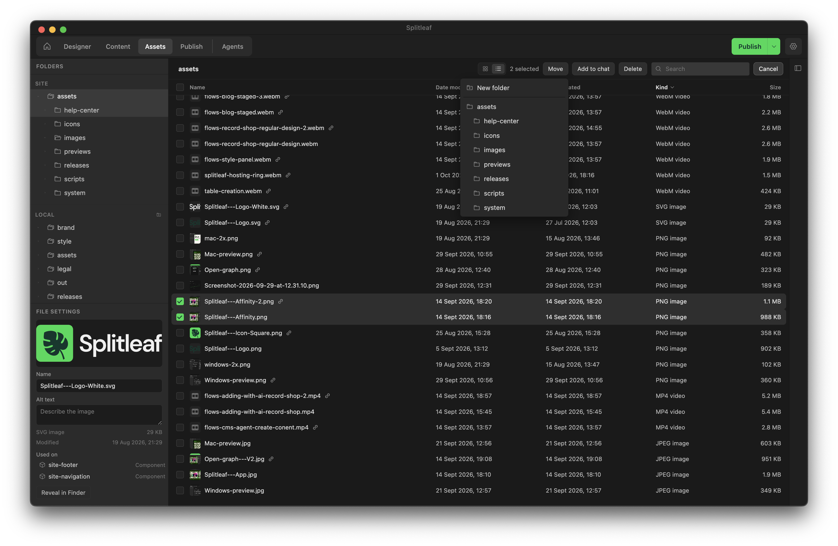Select the Splitleaf---Logo.png checkbox
The width and height of the screenshot is (838, 546).
(x=180, y=349)
